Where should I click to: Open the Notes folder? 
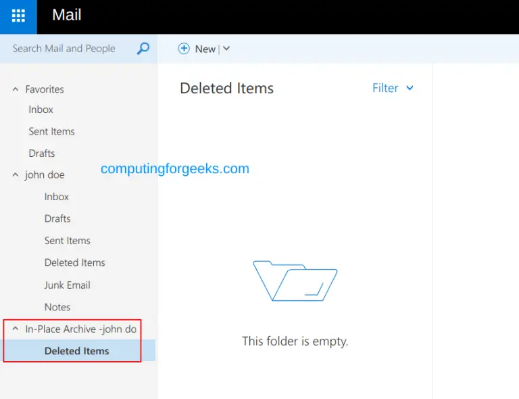[57, 307]
